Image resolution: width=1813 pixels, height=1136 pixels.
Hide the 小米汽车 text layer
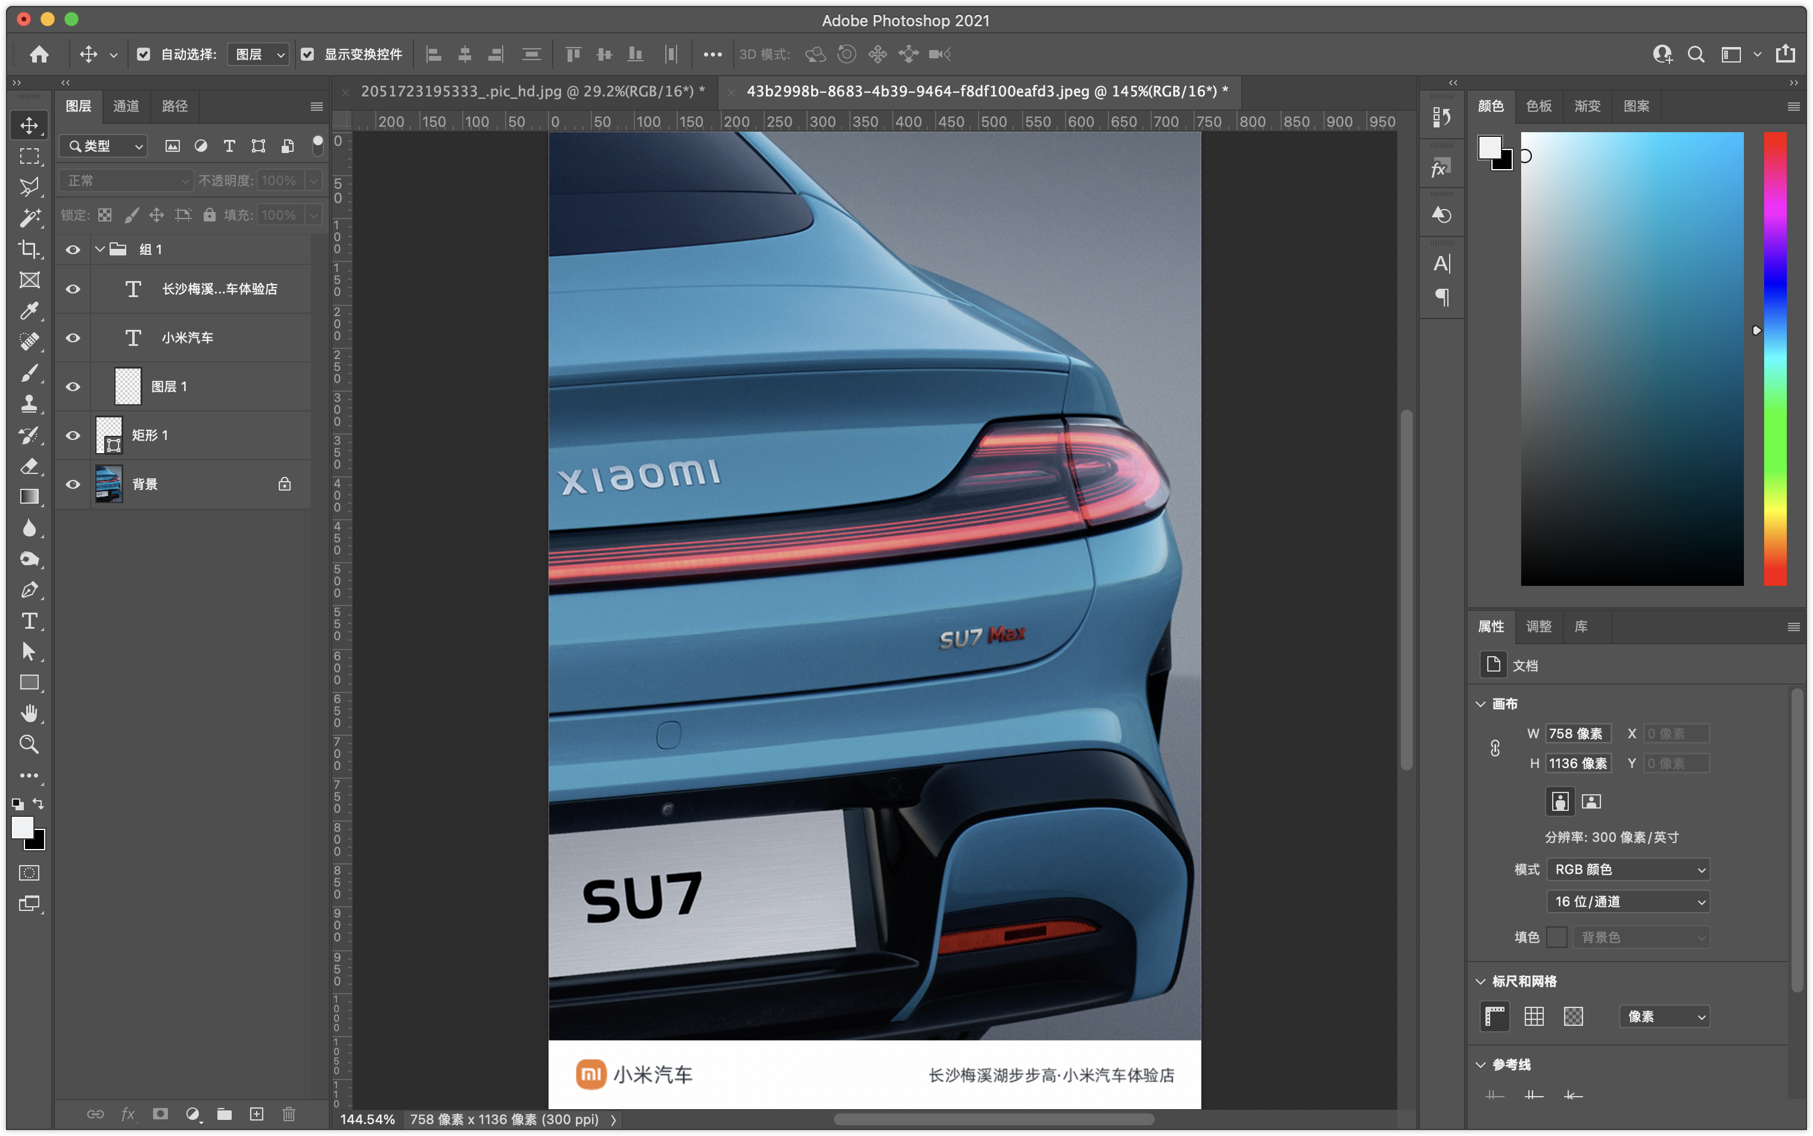tap(73, 338)
